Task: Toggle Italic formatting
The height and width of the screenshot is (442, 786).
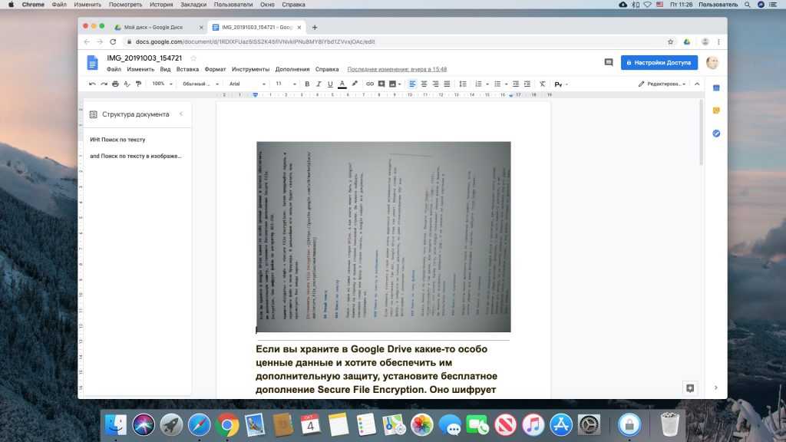Action: tap(319, 84)
